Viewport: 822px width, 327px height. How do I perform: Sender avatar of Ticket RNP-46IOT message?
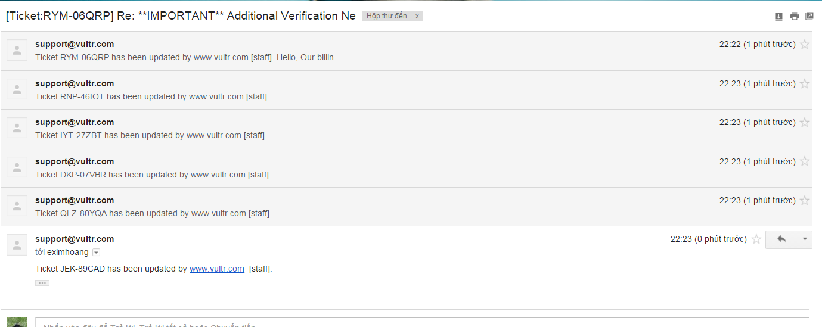click(x=17, y=89)
